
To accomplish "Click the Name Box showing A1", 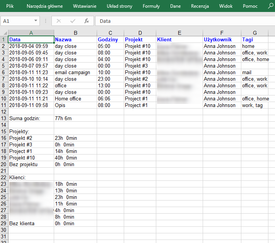I will (x=17, y=21).
